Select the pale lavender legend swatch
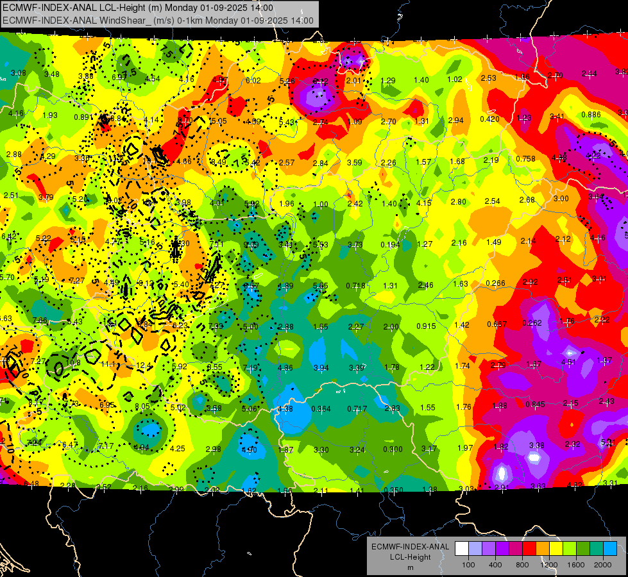Screen dimensions: 628x577 pos(475,549)
